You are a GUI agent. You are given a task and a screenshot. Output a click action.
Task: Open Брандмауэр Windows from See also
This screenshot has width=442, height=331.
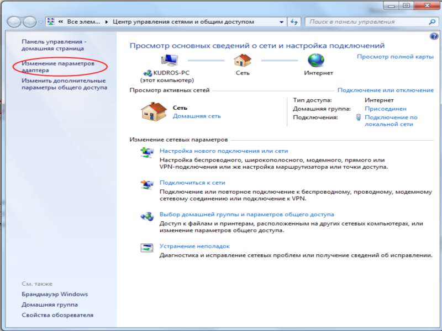pos(55,294)
